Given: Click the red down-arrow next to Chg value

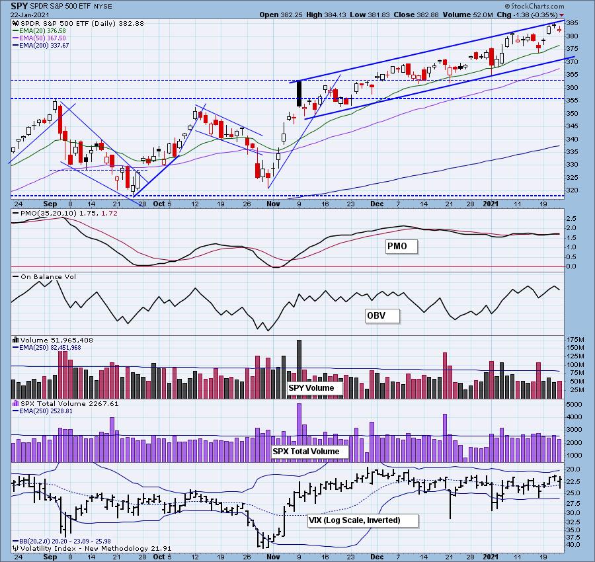Looking at the screenshot, I should coord(562,15).
